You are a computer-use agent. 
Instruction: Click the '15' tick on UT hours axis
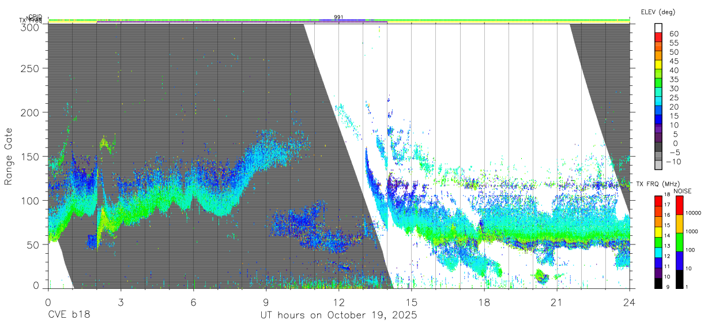tap(411, 302)
